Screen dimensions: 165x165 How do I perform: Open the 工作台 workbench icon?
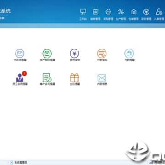click(83, 11)
